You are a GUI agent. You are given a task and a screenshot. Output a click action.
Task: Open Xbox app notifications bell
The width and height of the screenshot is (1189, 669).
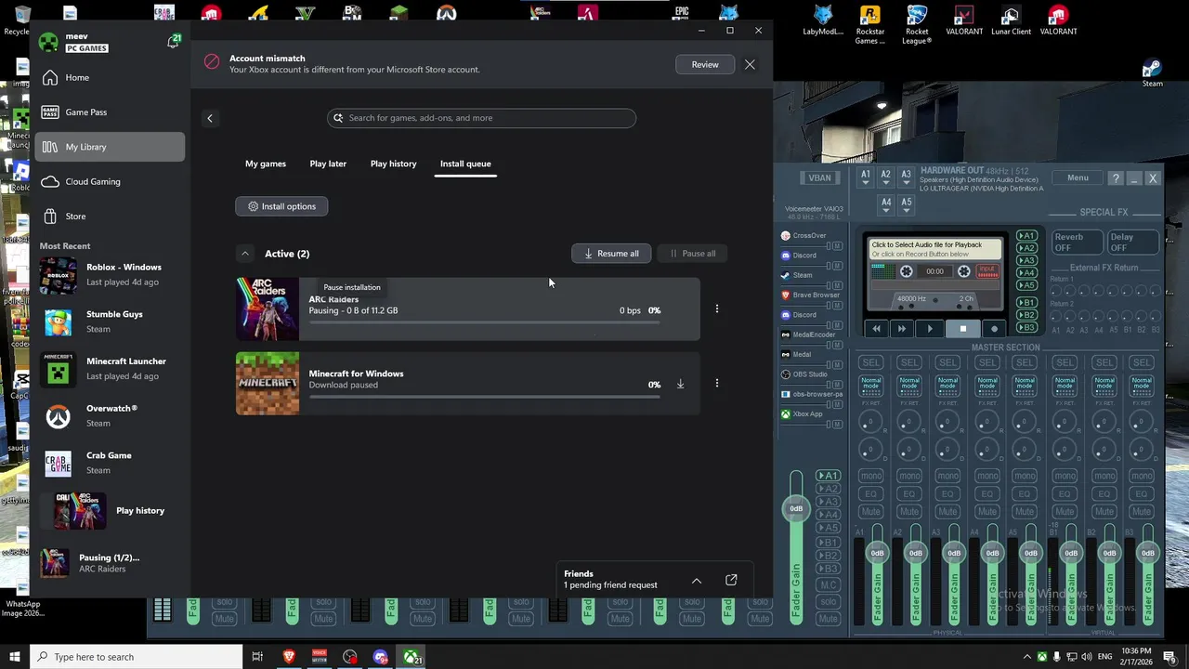pos(173,42)
